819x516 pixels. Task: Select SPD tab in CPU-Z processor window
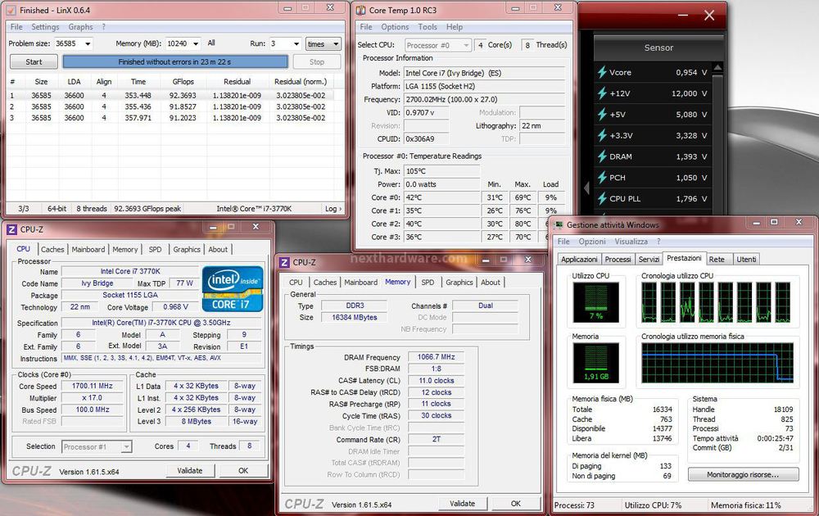click(x=155, y=250)
